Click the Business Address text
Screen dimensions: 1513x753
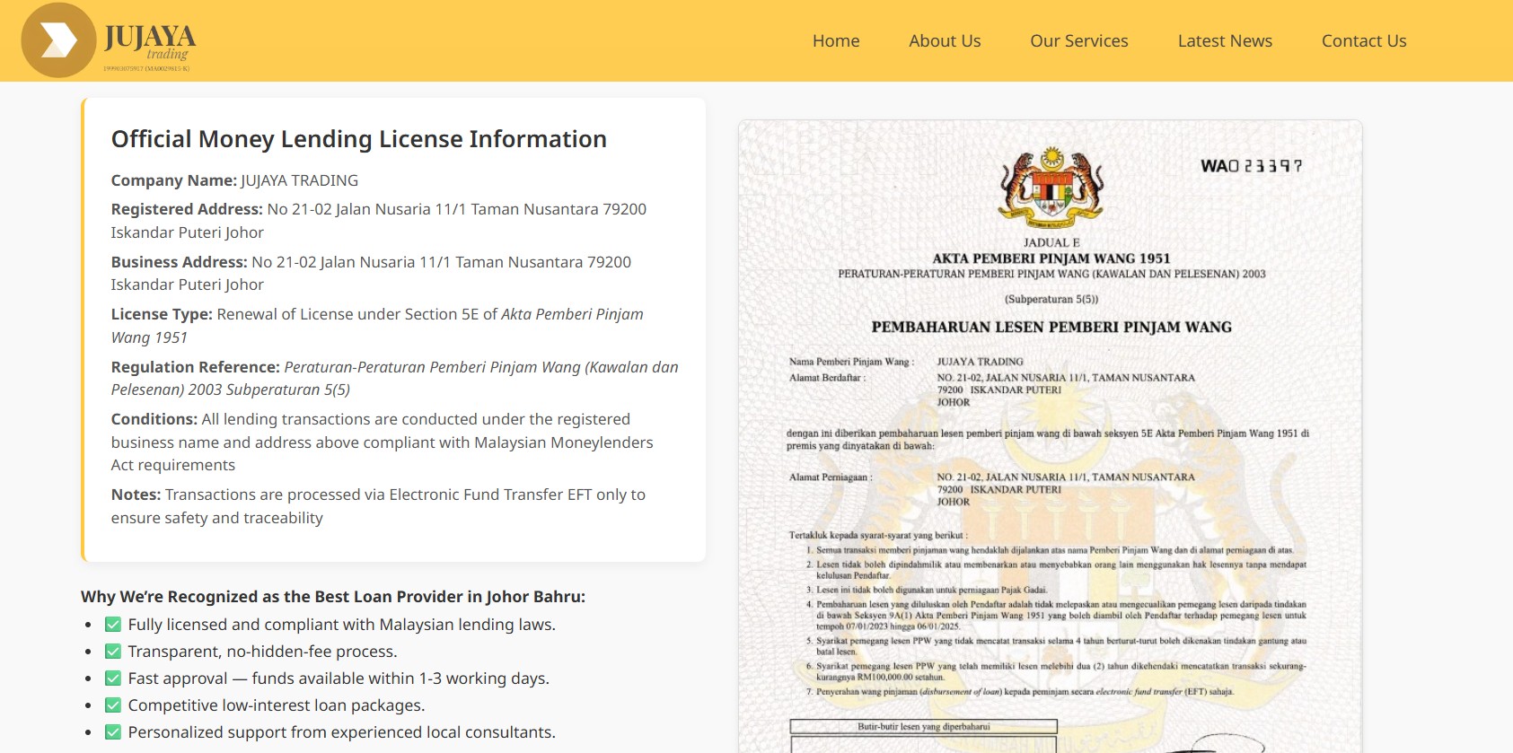coord(371,273)
